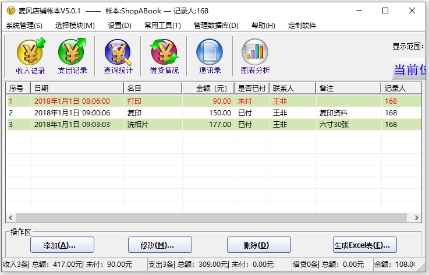Click the 删除(D) button
Viewport: 429px width, 275px height.
click(259, 245)
